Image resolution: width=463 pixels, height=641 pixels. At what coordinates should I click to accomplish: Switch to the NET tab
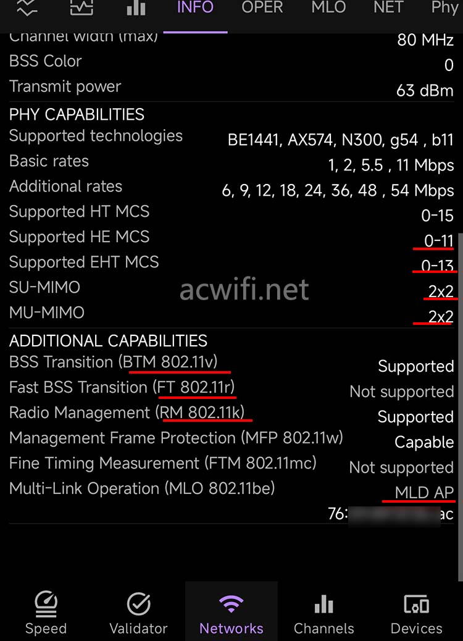click(388, 7)
